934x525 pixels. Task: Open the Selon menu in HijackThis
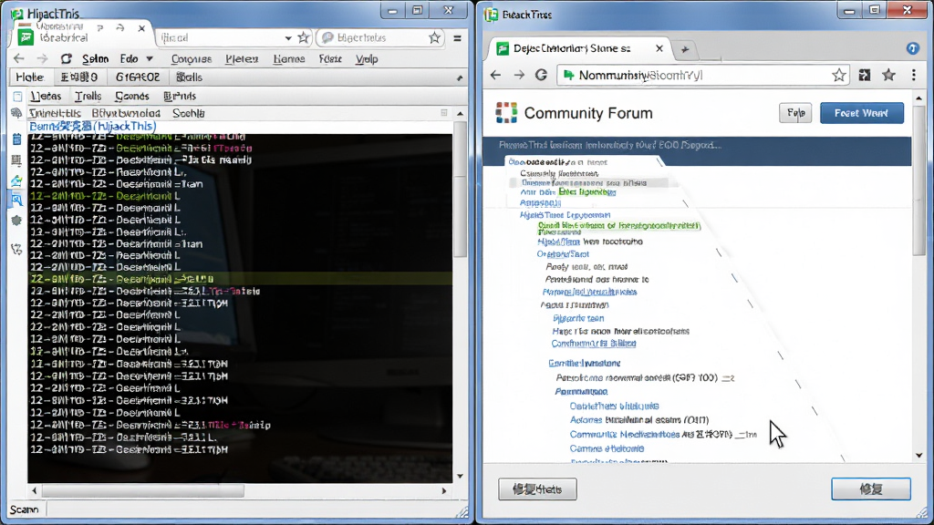pos(95,59)
